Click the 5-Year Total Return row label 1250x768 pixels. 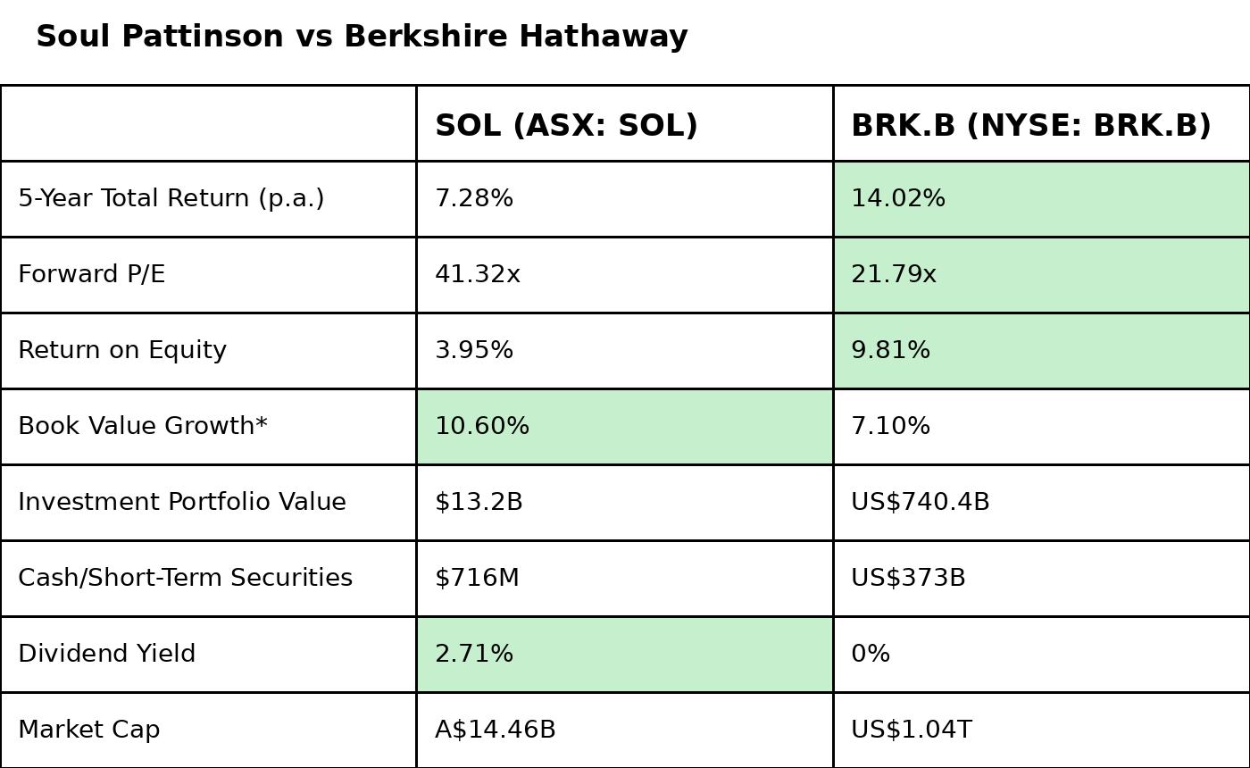pos(171,199)
